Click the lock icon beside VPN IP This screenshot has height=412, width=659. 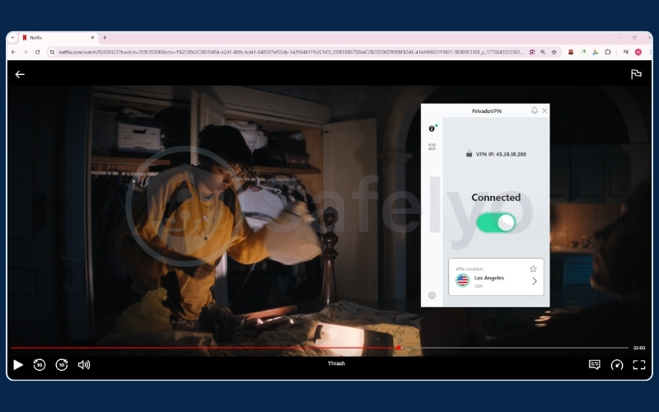point(469,153)
